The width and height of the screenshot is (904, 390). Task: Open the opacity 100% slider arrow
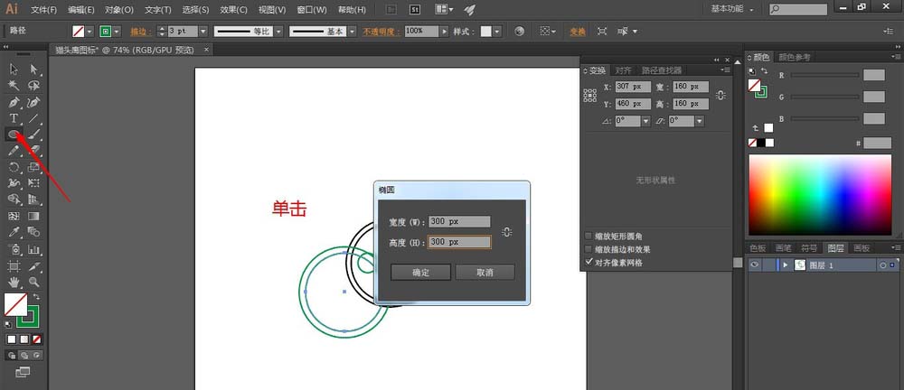point(444,32)
